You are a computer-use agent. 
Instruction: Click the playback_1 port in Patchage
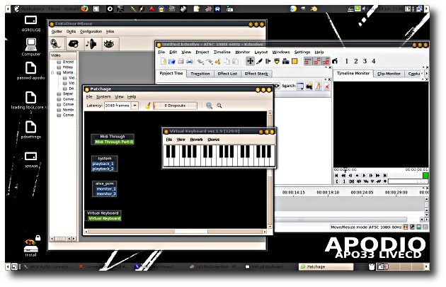coord(103,164)
